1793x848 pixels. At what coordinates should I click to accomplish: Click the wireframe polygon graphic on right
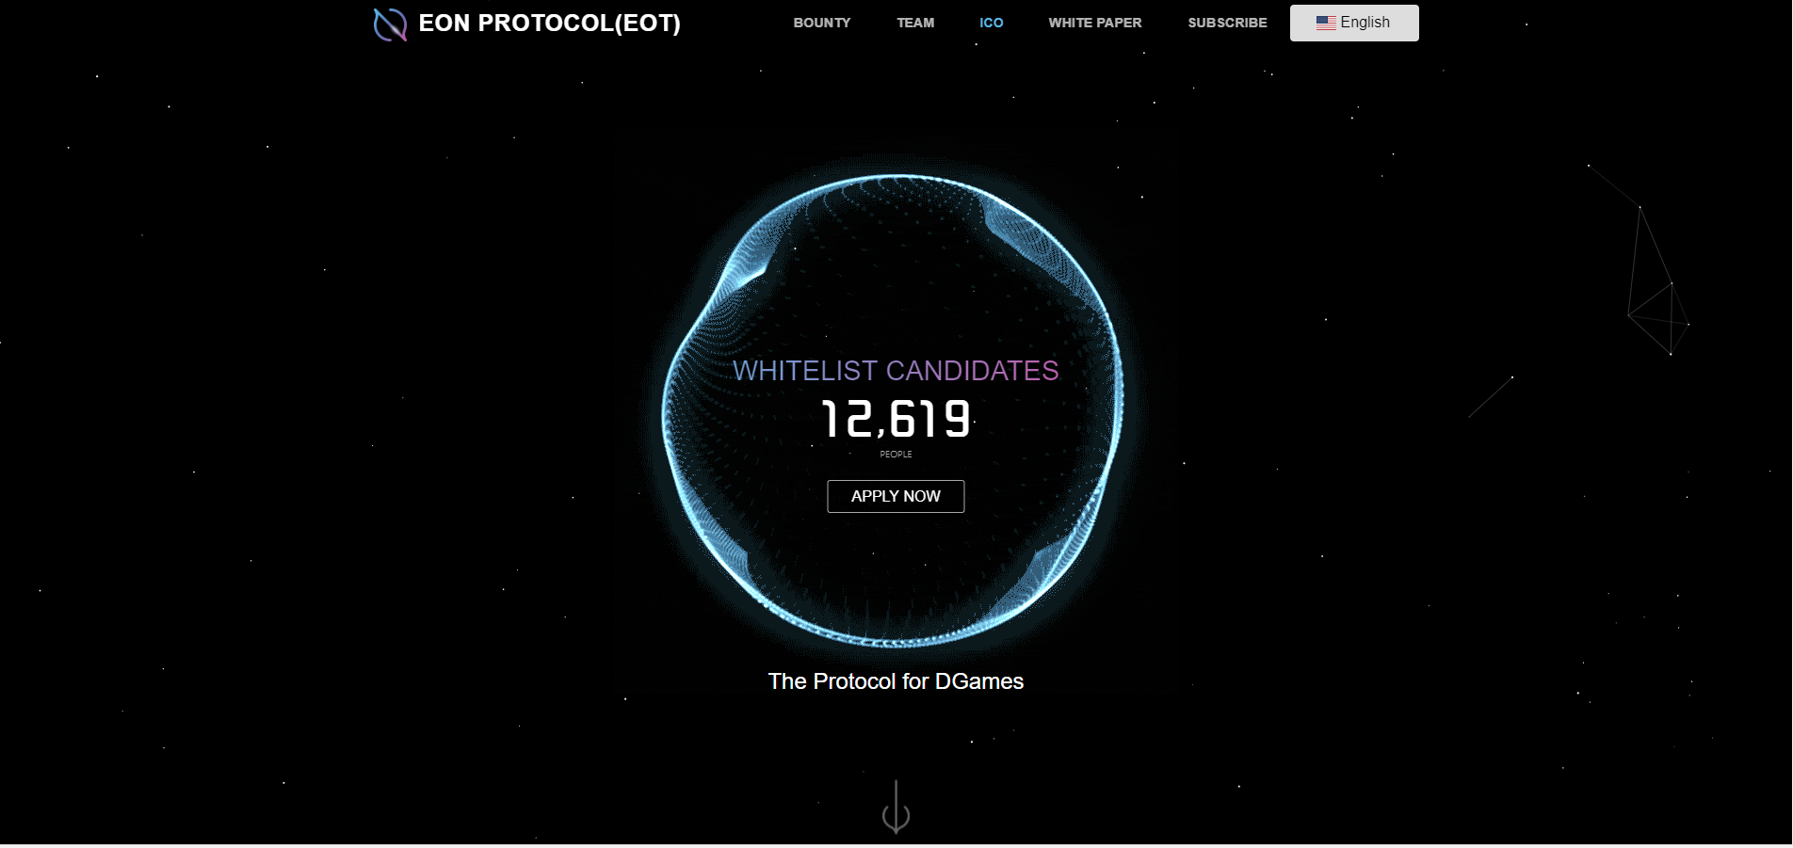[x=1658, y=280]
